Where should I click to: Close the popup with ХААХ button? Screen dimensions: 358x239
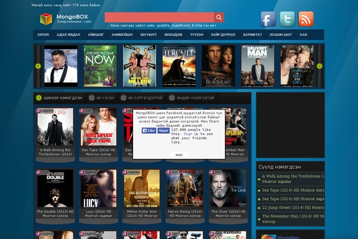[179, 155]
